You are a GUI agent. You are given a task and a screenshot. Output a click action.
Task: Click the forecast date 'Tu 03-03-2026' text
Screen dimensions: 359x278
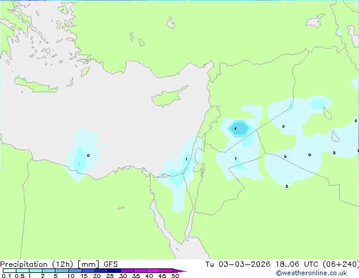coord(238,264)
